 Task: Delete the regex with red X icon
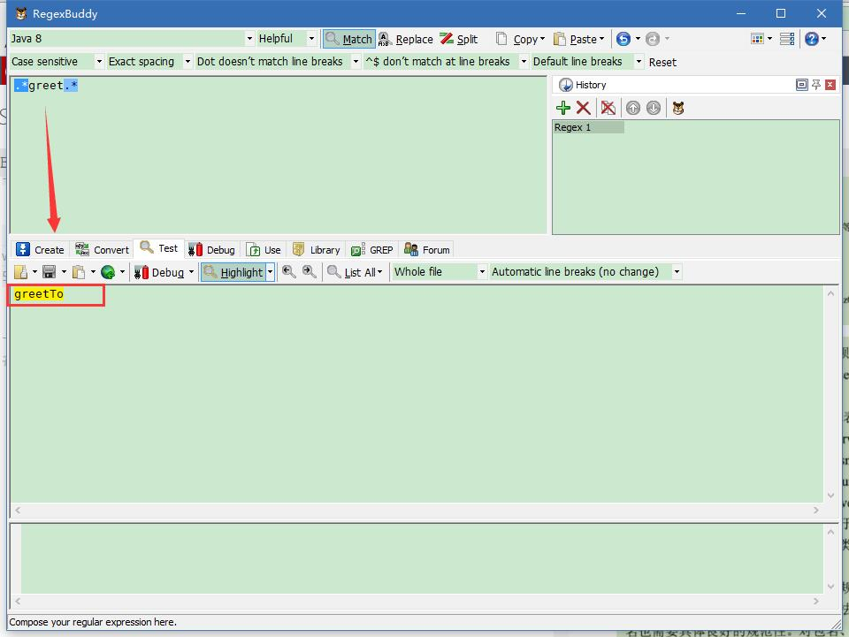pyautogui.click(x=583, y=108)
